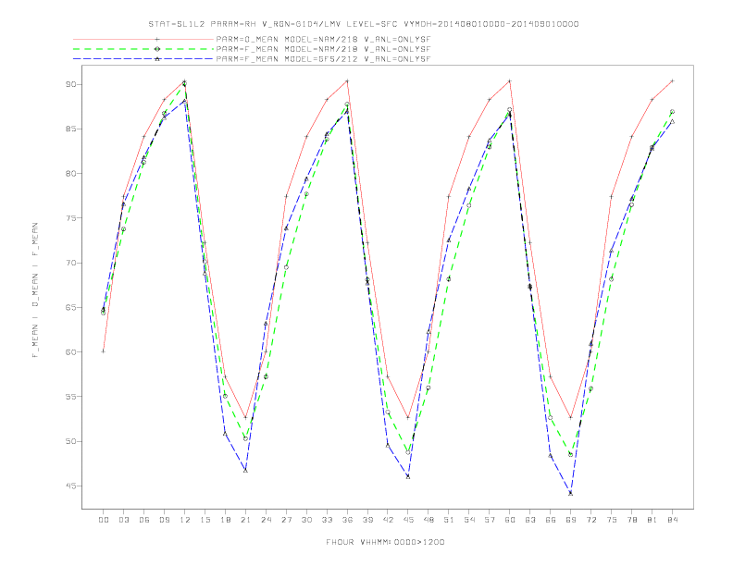The image size is (733, 566).
Task: Click the x-axis tick label 36
Action: pos(347,520)
